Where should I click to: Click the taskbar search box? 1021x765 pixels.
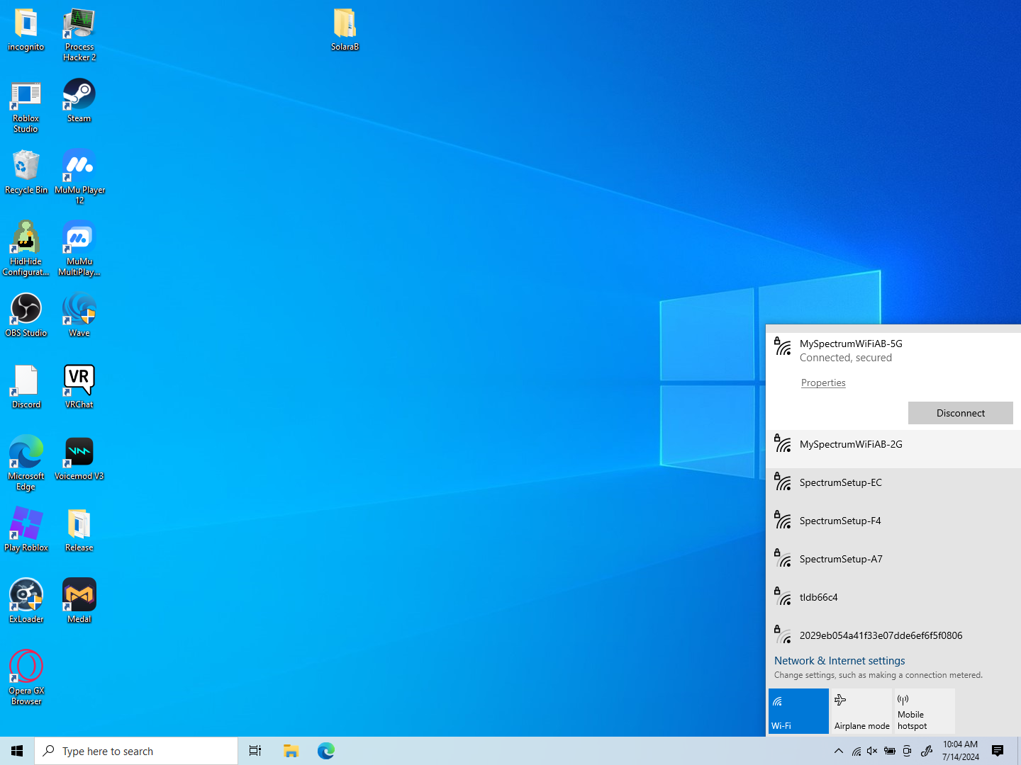[136, 751]
